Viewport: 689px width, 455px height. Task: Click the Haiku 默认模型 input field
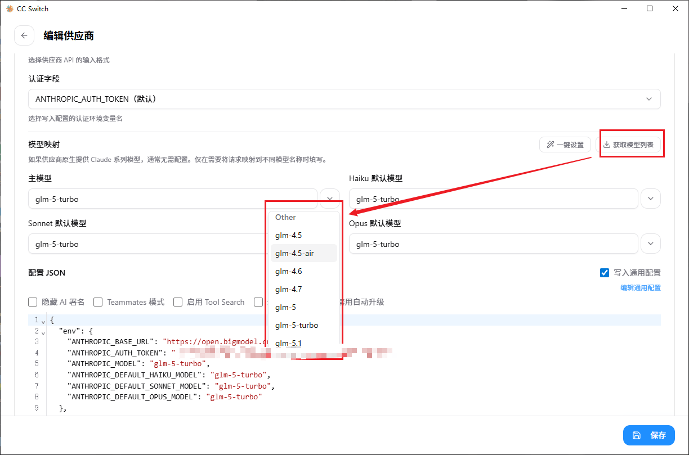494,199
